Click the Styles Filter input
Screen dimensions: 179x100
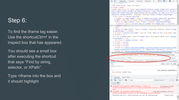pos(135,64)
